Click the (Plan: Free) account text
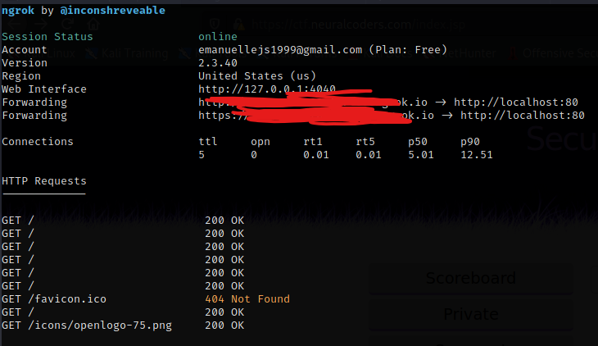This screenshot has height=346, width=598. click(407, 50)
